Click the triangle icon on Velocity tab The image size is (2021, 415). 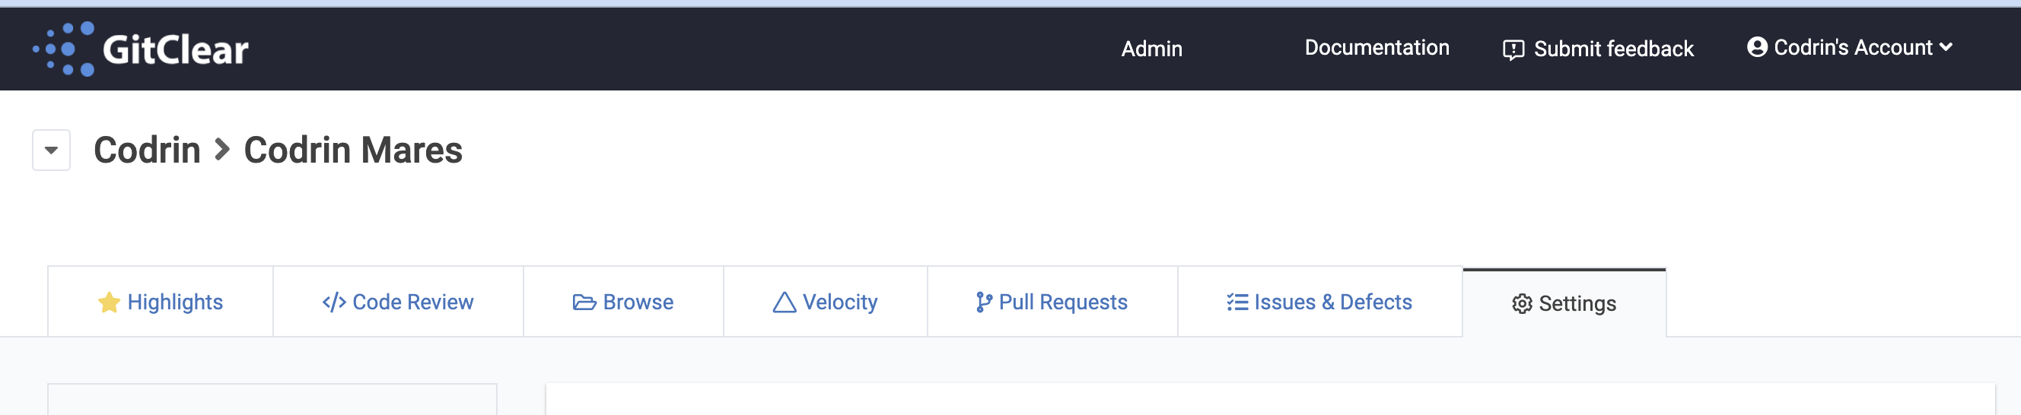[785, 303]
